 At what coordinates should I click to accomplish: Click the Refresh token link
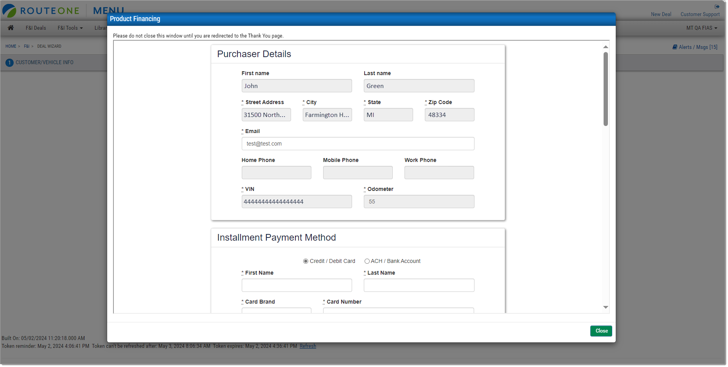308,346
